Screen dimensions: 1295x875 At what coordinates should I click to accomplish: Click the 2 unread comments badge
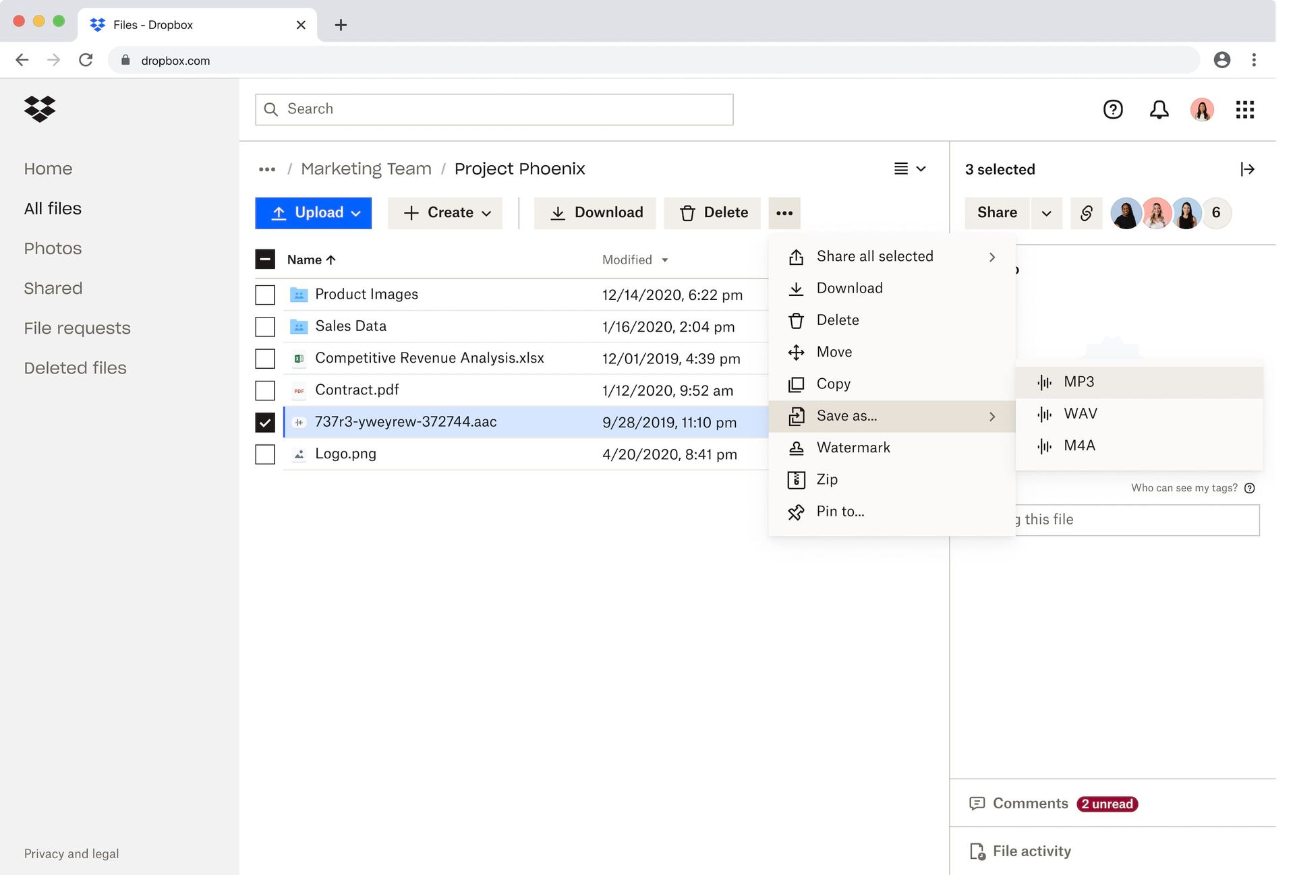[1106, 804]
